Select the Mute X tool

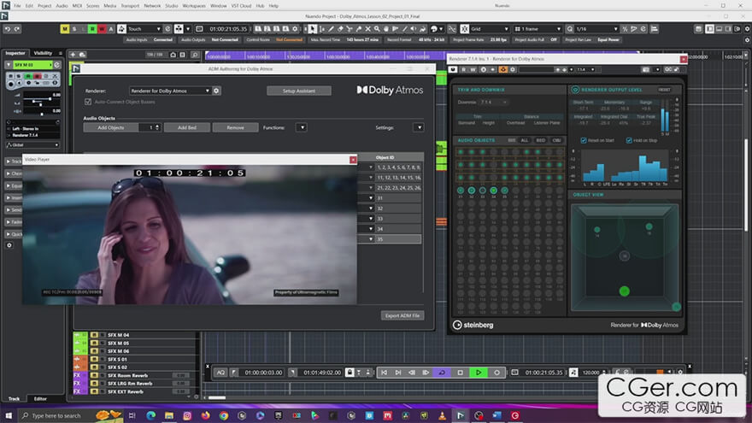pos(367,29)
